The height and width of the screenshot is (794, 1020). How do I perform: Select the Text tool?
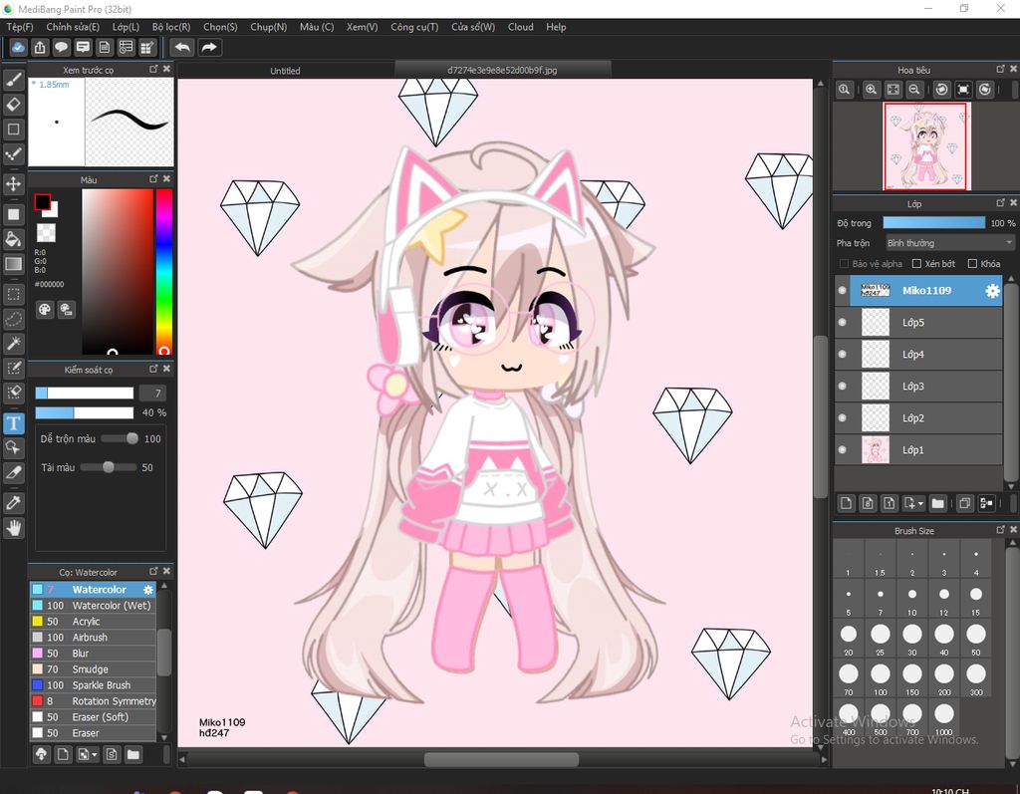[13, 423]
